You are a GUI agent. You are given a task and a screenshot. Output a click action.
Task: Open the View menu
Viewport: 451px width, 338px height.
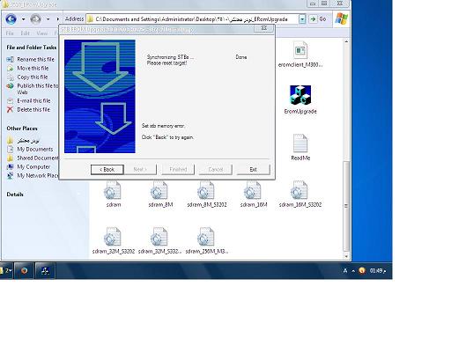(42, 33)
